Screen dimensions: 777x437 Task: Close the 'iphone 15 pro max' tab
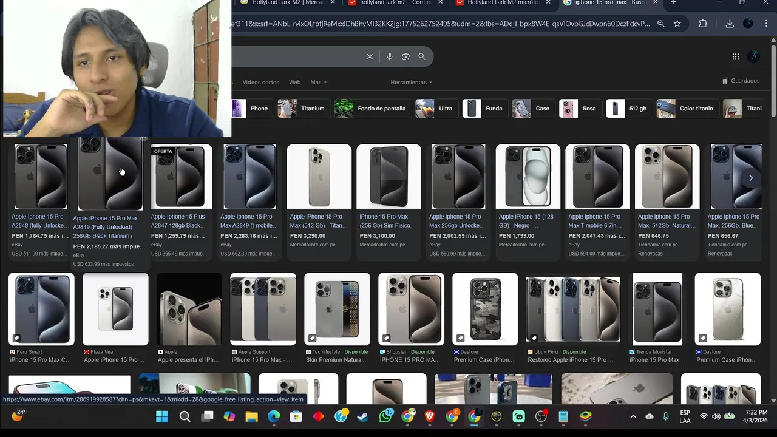tap(656, 3)
